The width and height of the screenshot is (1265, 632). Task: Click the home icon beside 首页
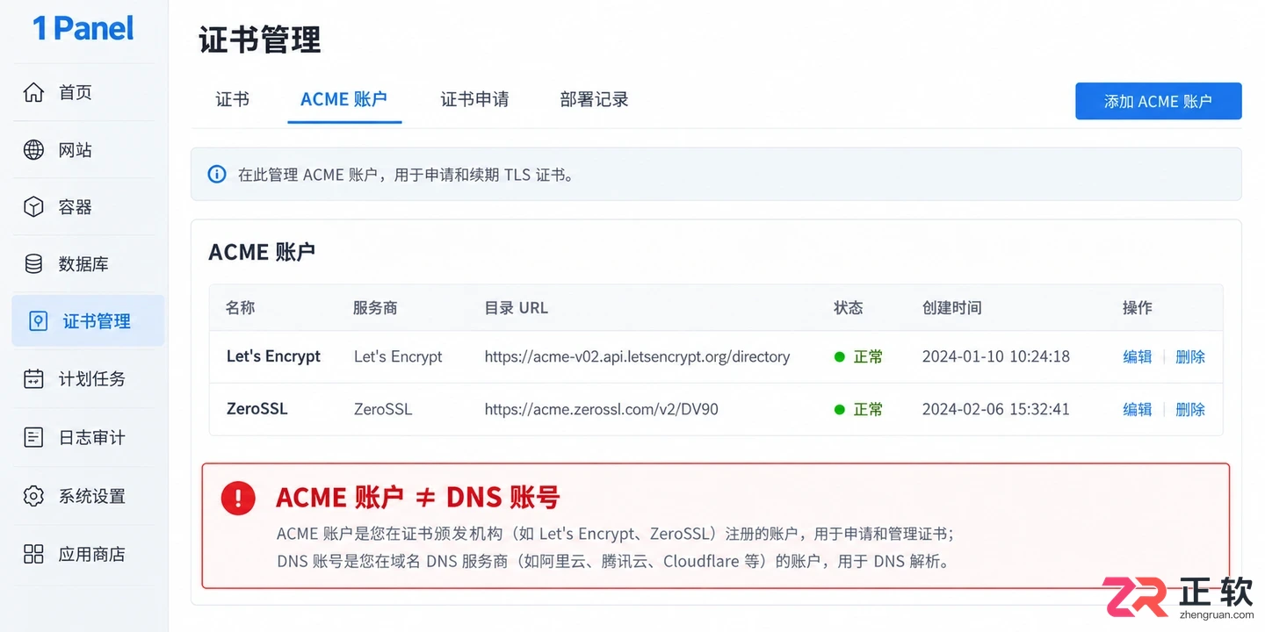(33, 92)
